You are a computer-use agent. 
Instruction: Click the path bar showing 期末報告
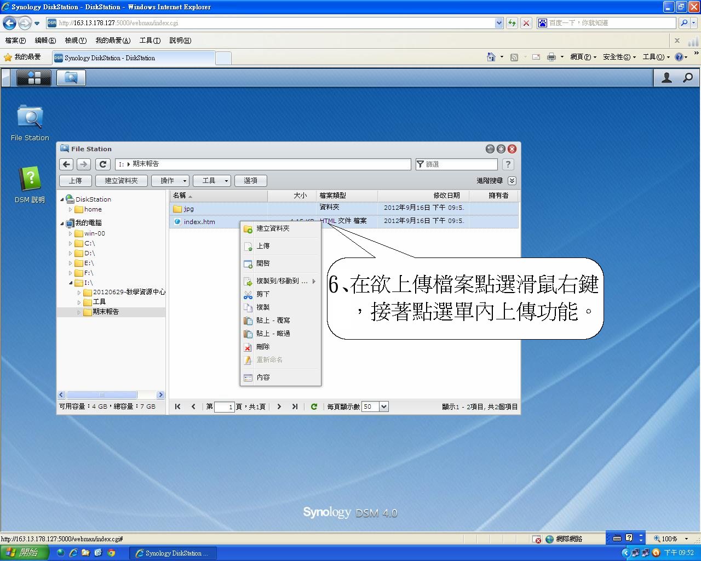tap(263, 164)
